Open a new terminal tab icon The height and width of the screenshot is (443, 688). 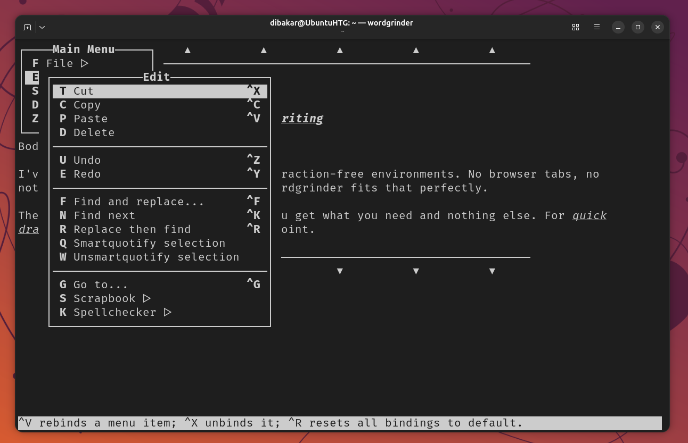(27, 27)
